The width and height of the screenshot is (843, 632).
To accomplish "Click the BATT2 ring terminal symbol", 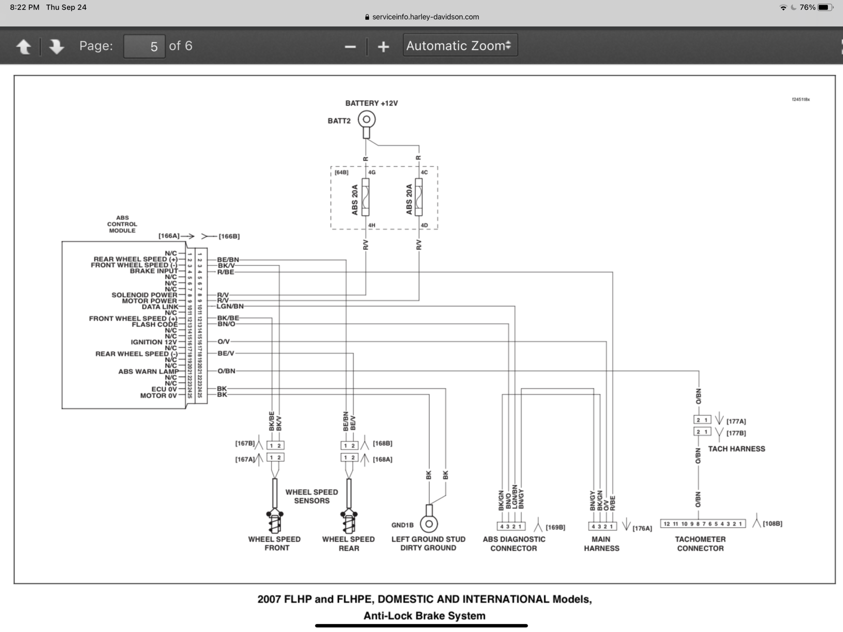I will [x=366, y=120].
